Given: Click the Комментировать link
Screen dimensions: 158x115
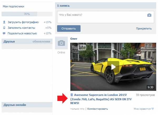Looking at the screenshot, I should tap(97, 109).
